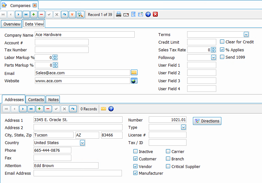Jump to last company record
The height and width of the screenshot is (183, 262).
26,14
